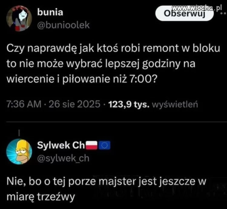Click the divider line between tweet and reply

click(x=117, y=122)
